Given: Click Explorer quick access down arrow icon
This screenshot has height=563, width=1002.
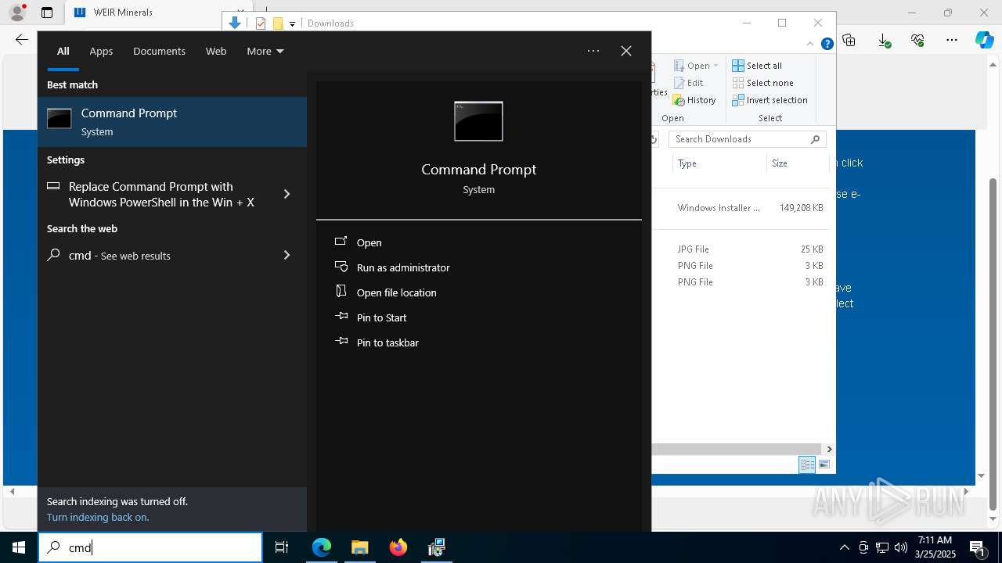Looking at the screenshot, I should coord(234,23).
